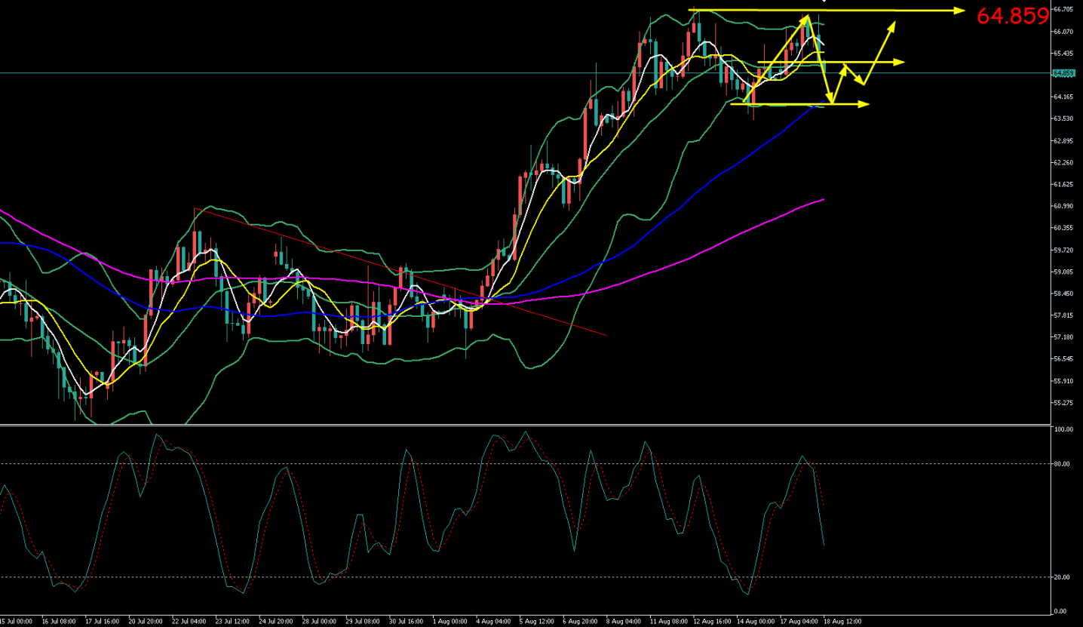Screen dimensions: 1083x627
Task: Click the 61.625 price axis label
Action: [1063, 184]
